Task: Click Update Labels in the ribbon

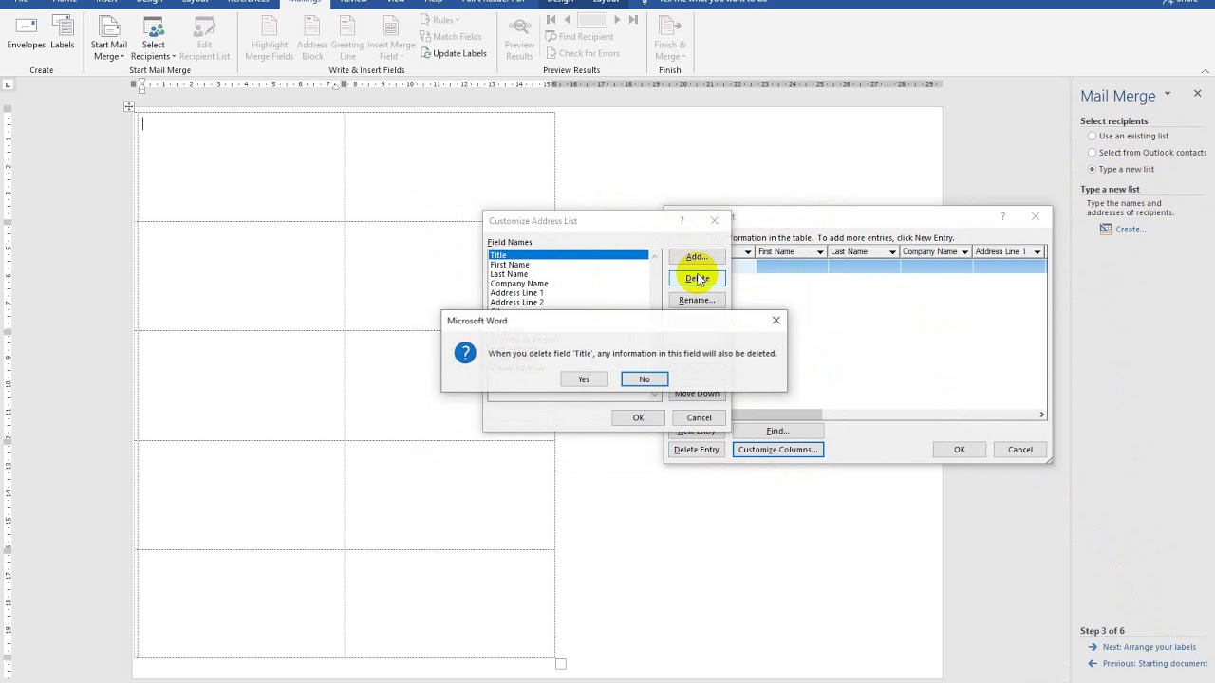Action: point(454,53)
